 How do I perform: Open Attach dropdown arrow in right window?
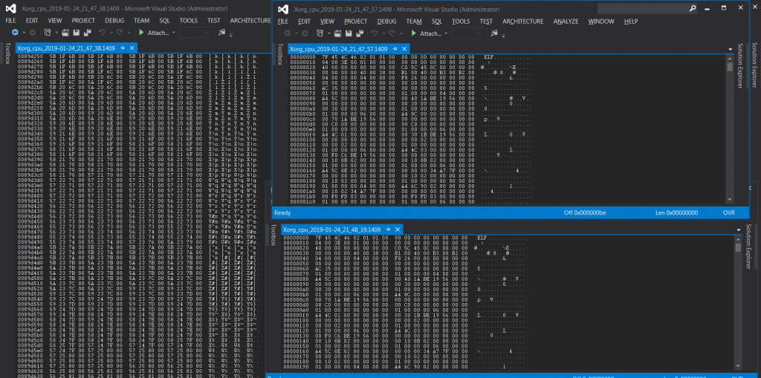pyautogui.click(x=445, y=33)
